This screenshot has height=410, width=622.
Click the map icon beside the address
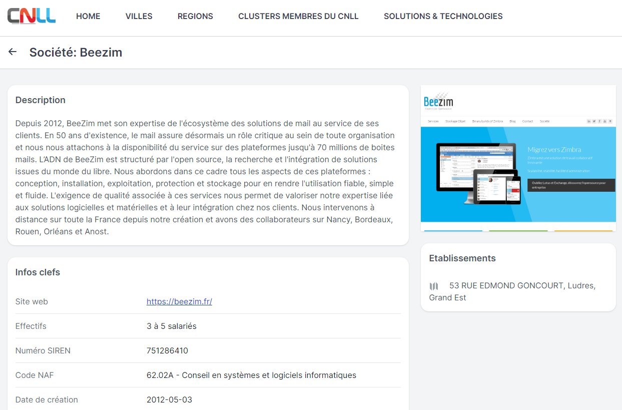pyautogui.click(x=434, y=286)
